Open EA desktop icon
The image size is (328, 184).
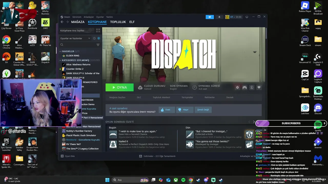[x=6, y=58]
